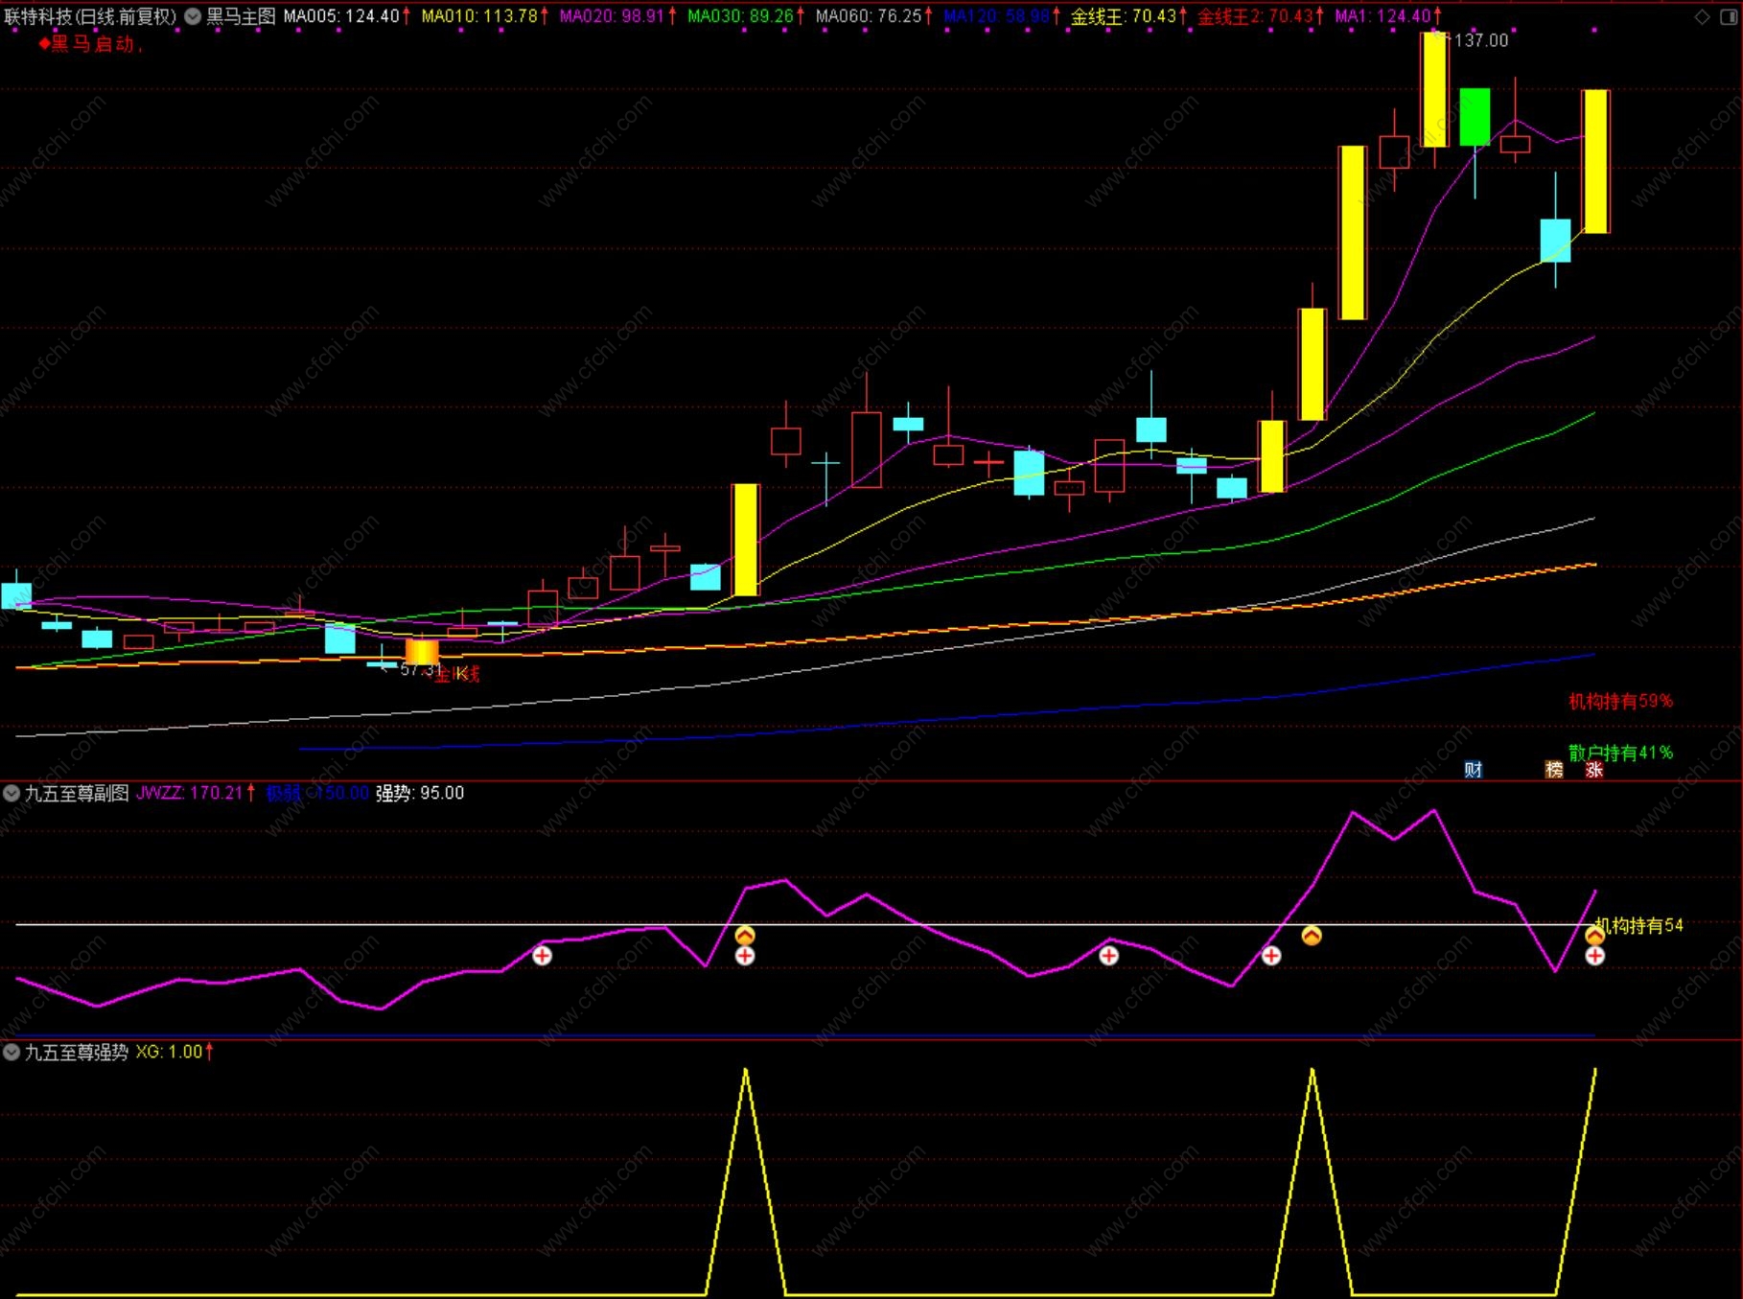Click the 金K线 label near the low
The image size is (1743, 1299).
tap(457, 674)
